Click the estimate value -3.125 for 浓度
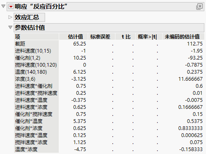The height and width of the screenshot is (154, 206). (x=79, y=79)
